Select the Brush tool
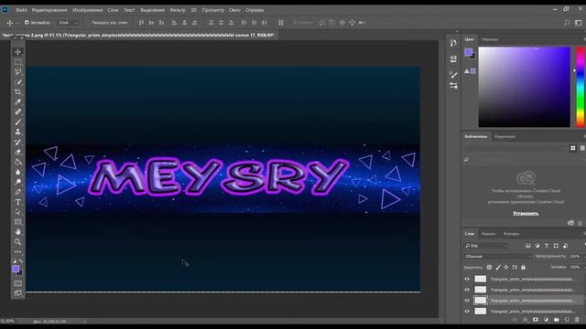This screenshot has width=586, height=329. click(17, 122)
